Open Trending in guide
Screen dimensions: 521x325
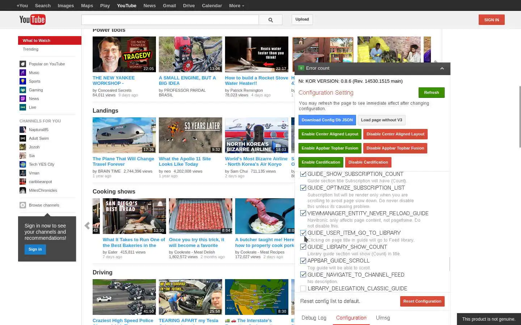pos(30,49)
